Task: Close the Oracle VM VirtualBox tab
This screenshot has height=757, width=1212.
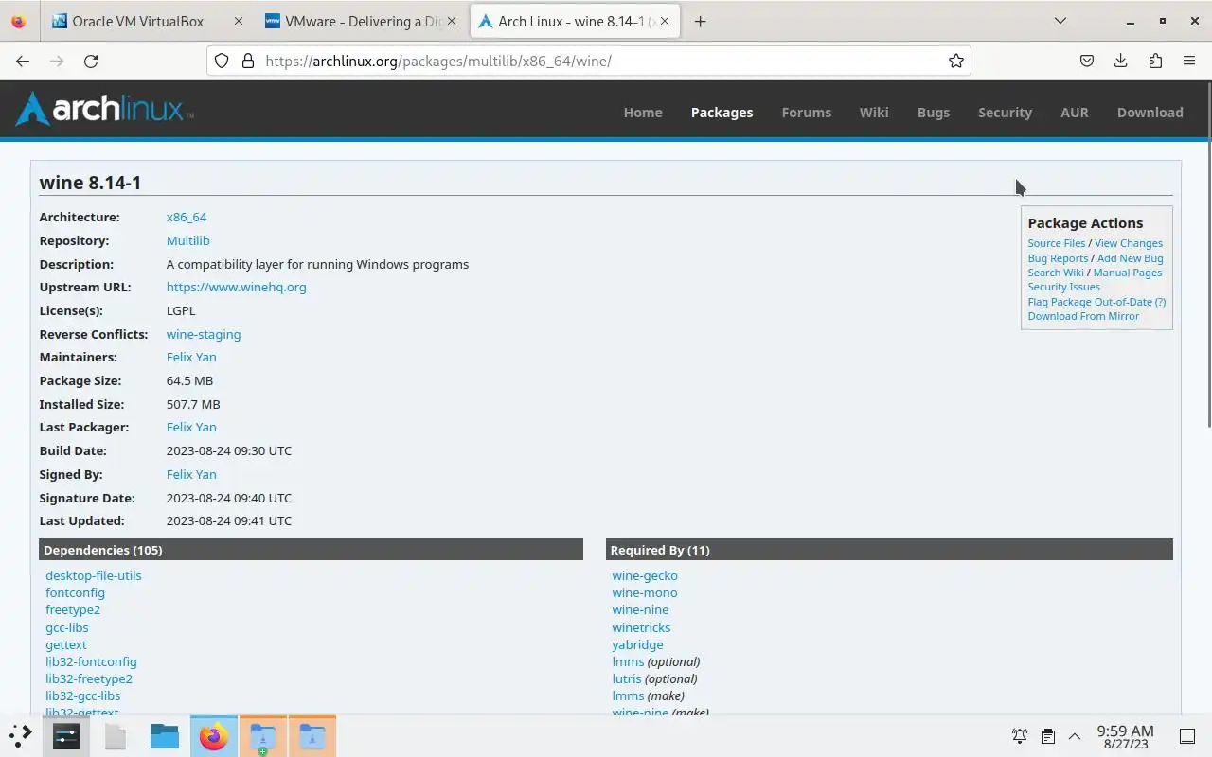Action: point(238,21)
